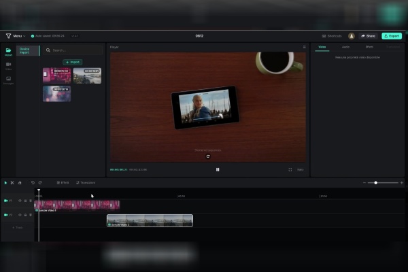
Task: Click the current playback timecode
Action: pyautogui.click(x=118, y=170)
